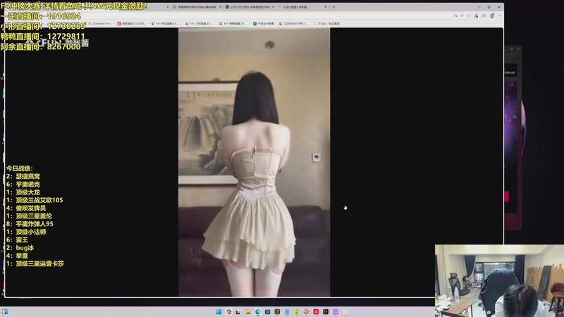Open Edge settings and more menu

[x=500, y=15]
